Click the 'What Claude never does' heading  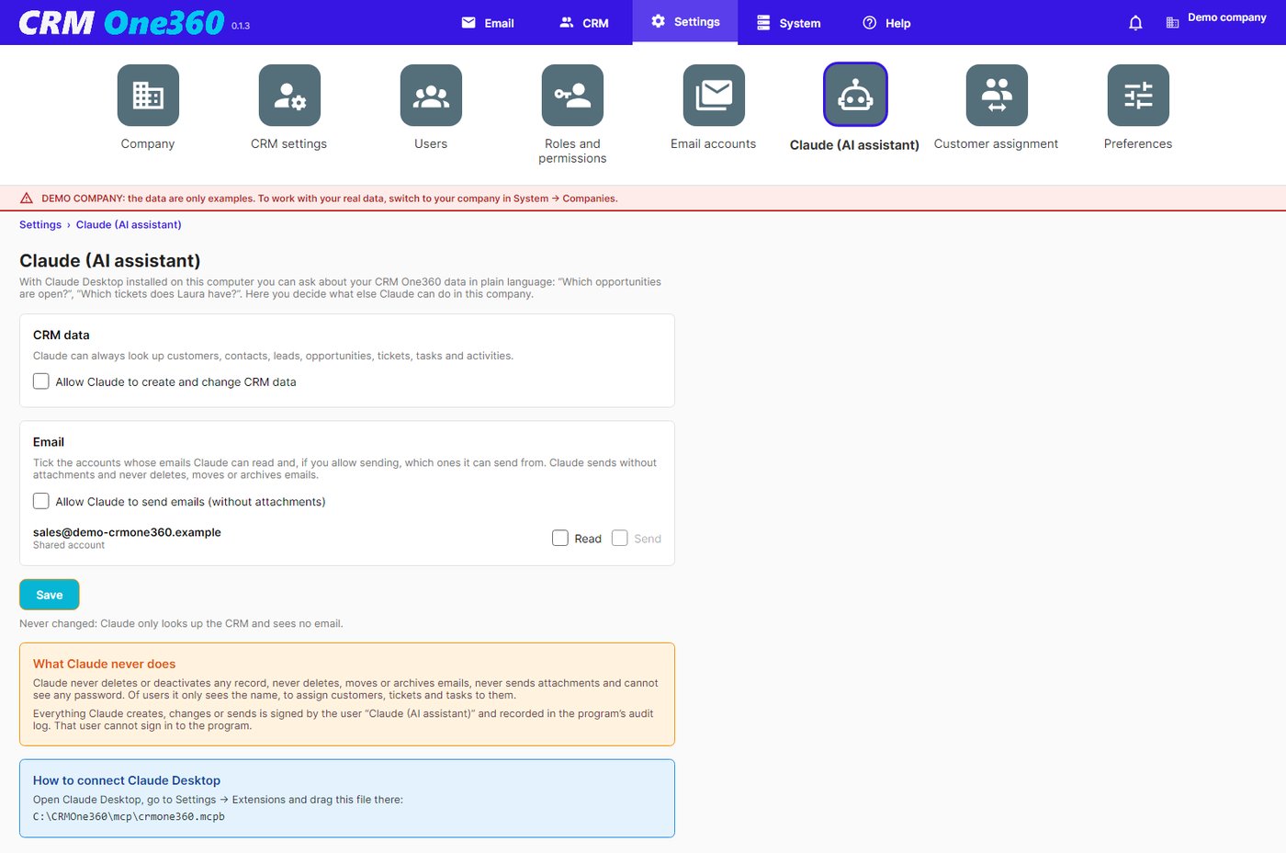(x=104, y=664)
